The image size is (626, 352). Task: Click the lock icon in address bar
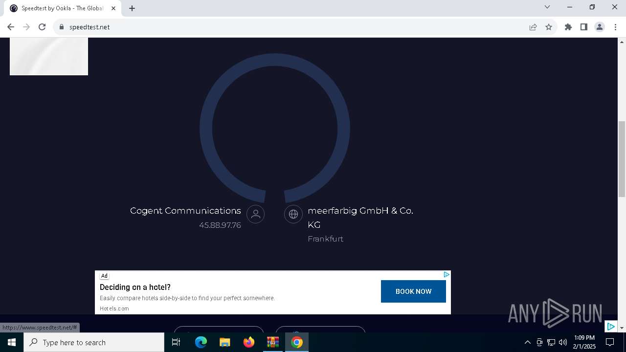pos(62,27)
